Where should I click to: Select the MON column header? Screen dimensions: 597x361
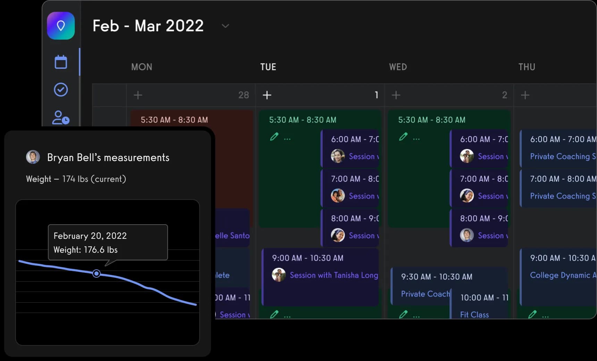pyautogui.click(x=142, y=67)
